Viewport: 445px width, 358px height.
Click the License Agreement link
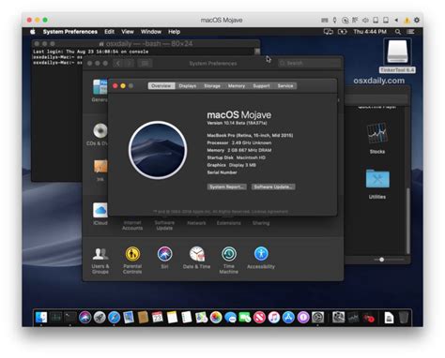(269, 212)
